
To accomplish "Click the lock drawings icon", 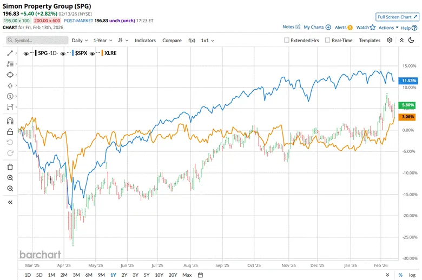I will tap(10, 132).
